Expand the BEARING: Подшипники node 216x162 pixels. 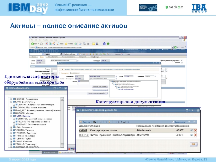pyautogui.click(x=11, y=99)
